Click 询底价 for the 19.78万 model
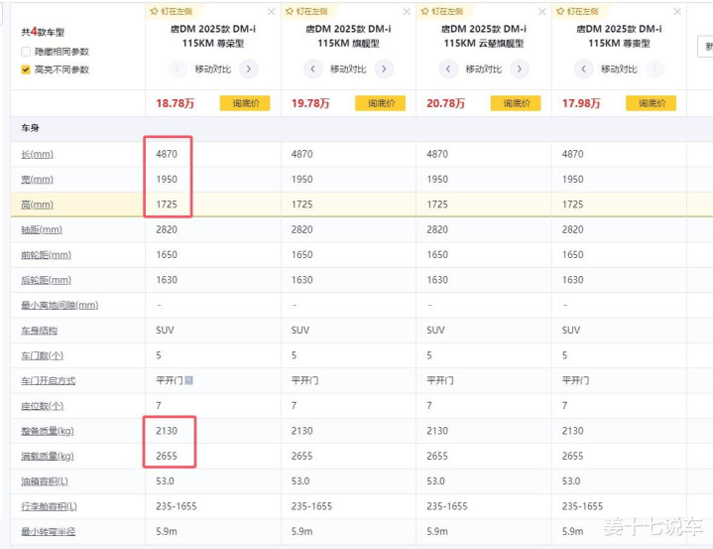Viewport: 713px width, 549px height. click(x=380, y=103)
